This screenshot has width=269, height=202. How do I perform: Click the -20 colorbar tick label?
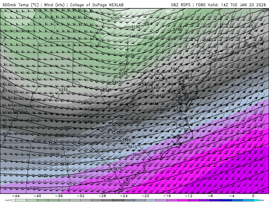[145, 196]
